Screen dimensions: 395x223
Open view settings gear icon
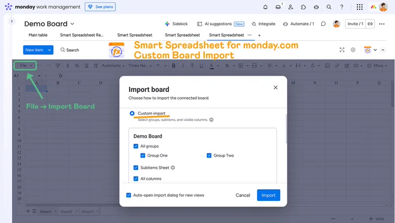click(353, 50)
